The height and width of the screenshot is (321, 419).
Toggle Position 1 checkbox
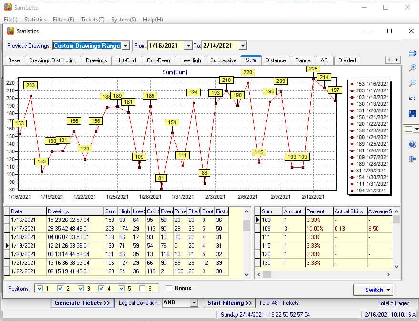40,289
